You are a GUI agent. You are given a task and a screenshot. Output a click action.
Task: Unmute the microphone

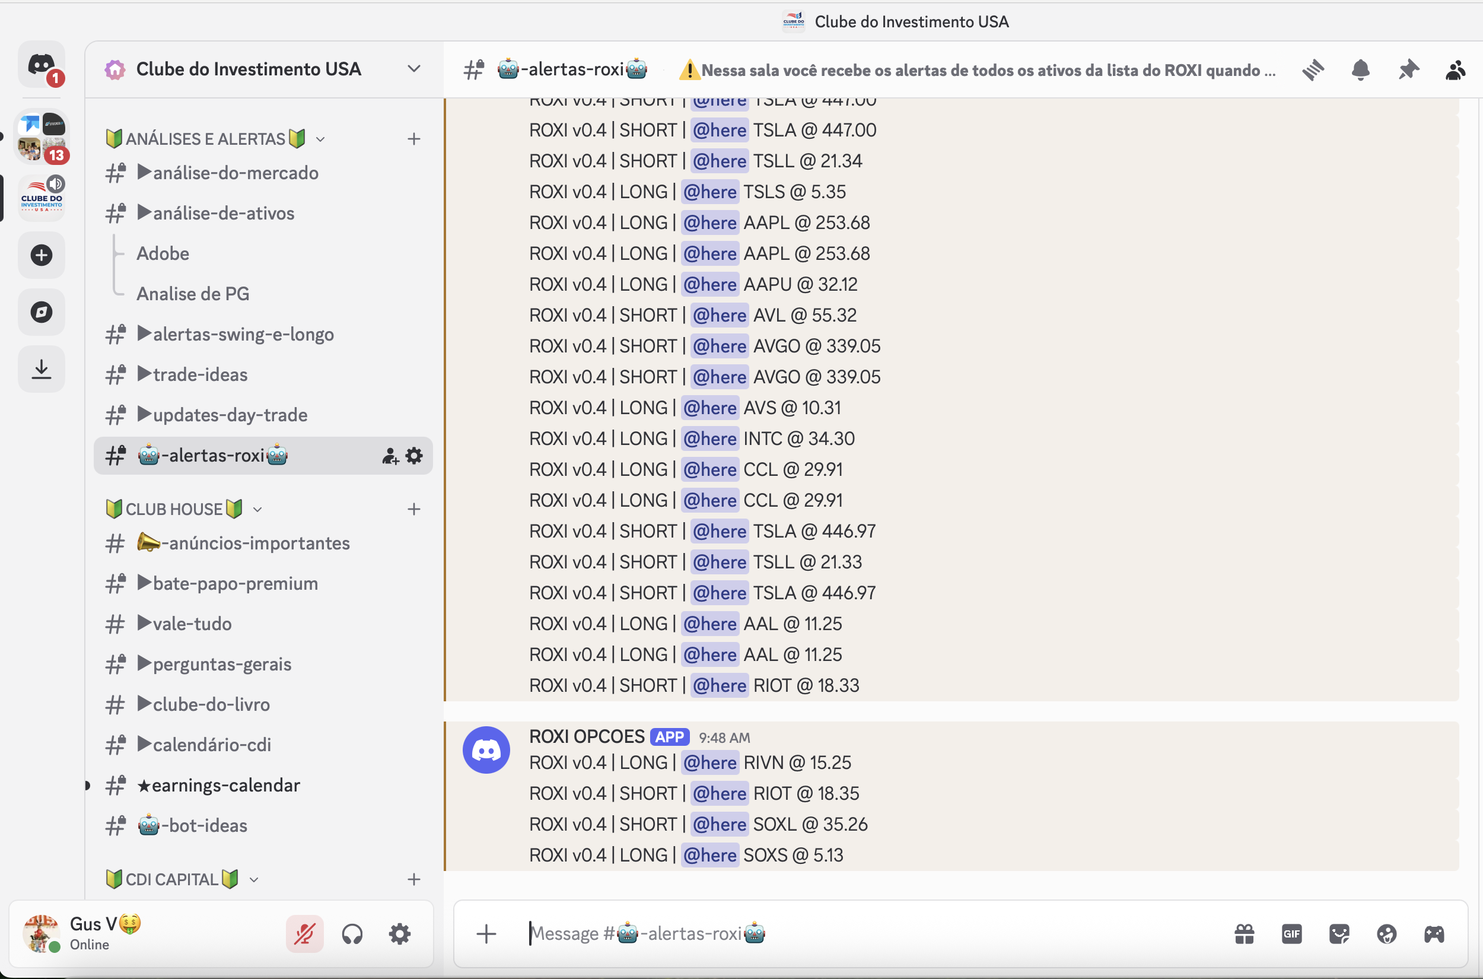tap(304, 934)
